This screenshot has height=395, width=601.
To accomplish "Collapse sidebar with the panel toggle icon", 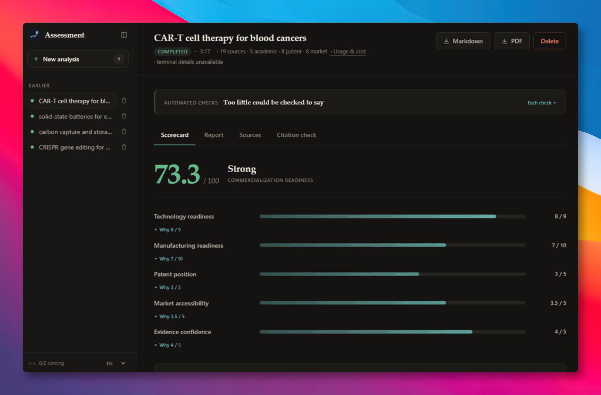I will (x=124, y=35).
